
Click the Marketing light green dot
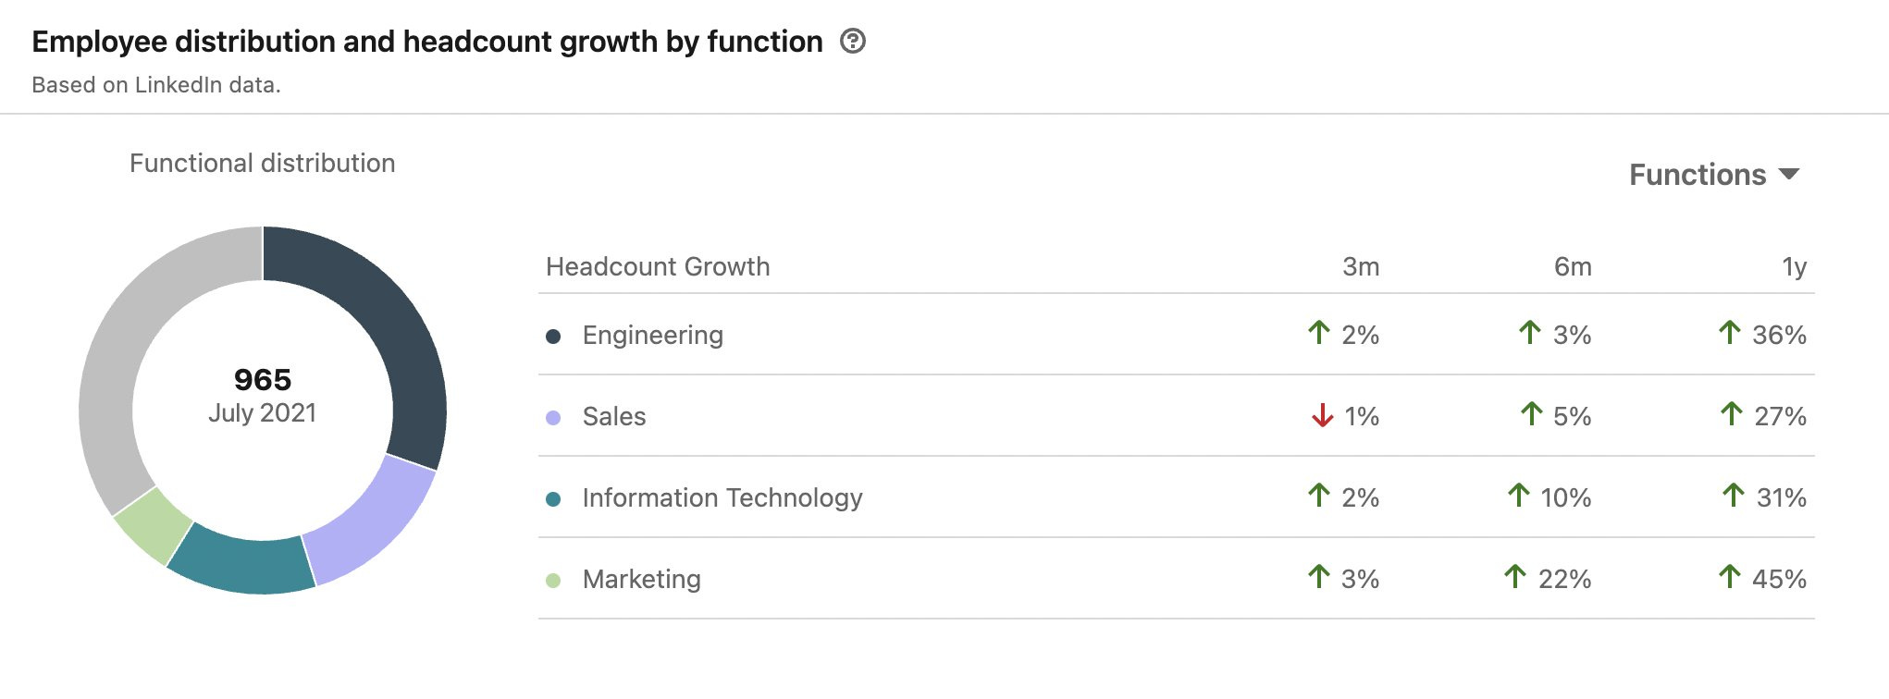coord(553,581)
